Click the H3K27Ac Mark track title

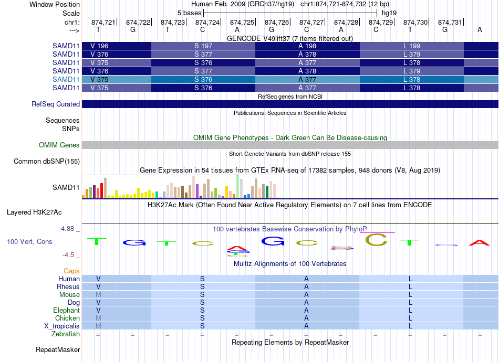(x=290, y=205)
